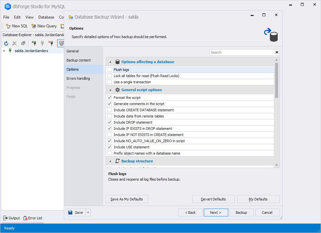
Task: Save the backup project
Action: pyautogui.click(x=76, y=212)
